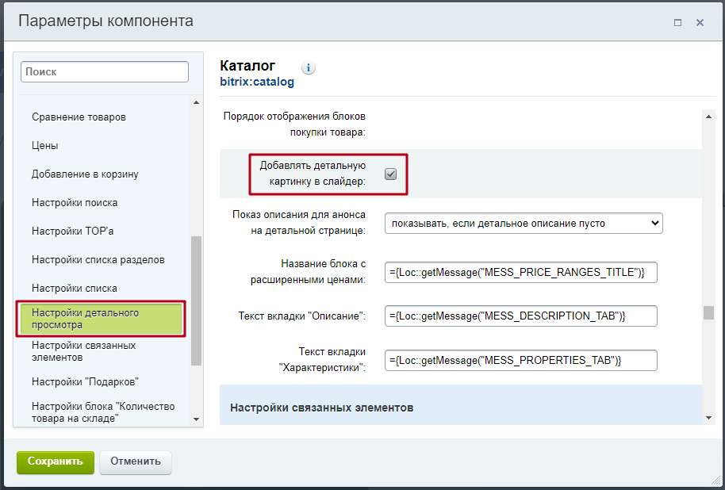The height and width of the screenshot is (490, 725).
Task: Click the Параметры компонента title
Action: [105, 21]
